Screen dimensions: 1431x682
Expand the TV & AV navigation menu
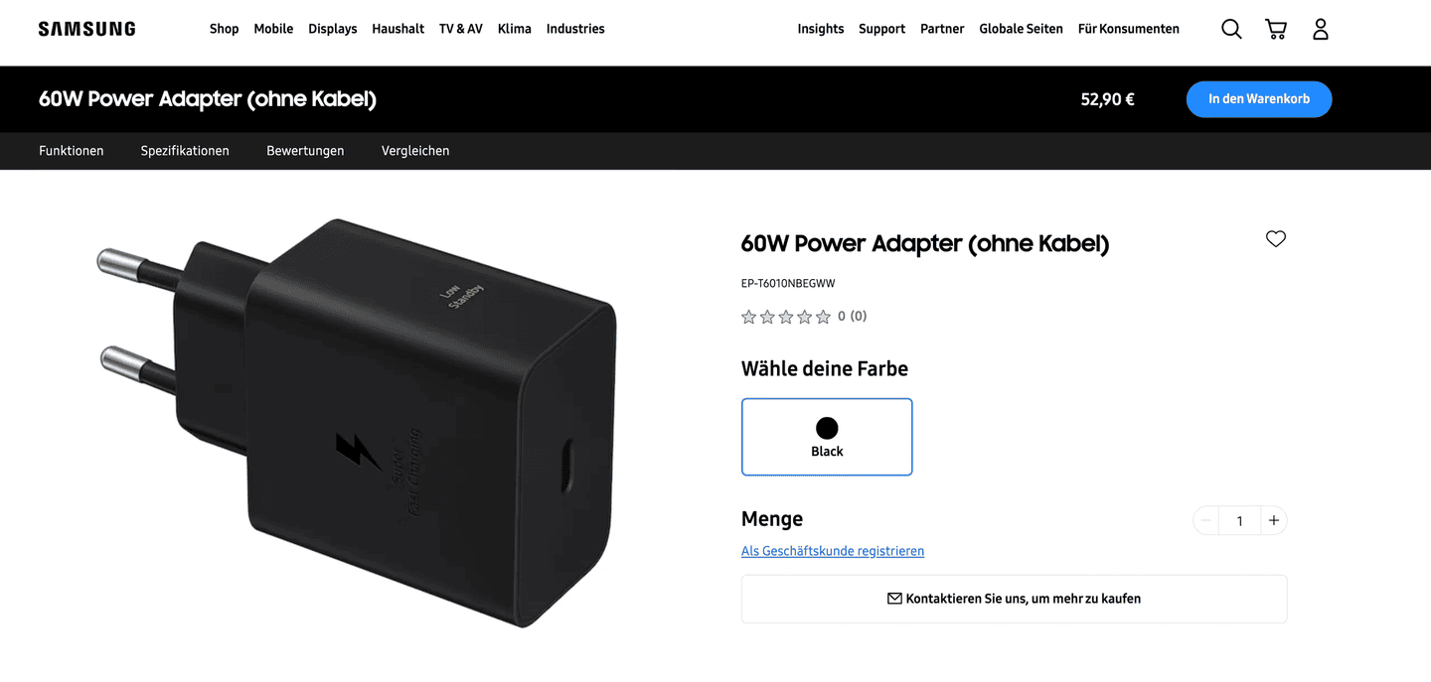(x=461, y=29)
